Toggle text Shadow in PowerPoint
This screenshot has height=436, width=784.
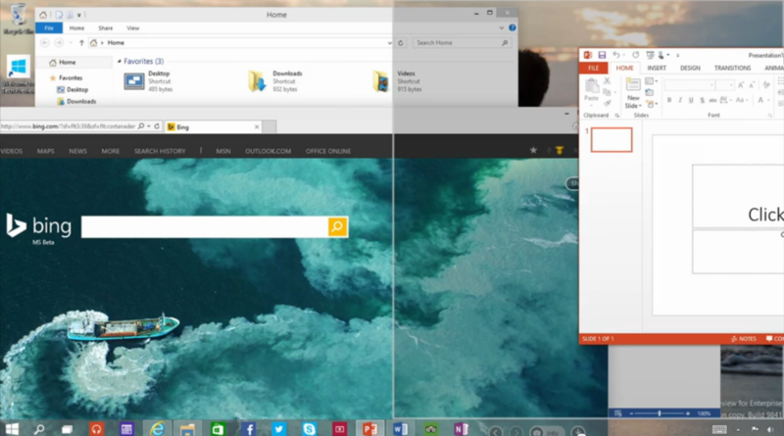pyautogui.click(x=702, y=101)
